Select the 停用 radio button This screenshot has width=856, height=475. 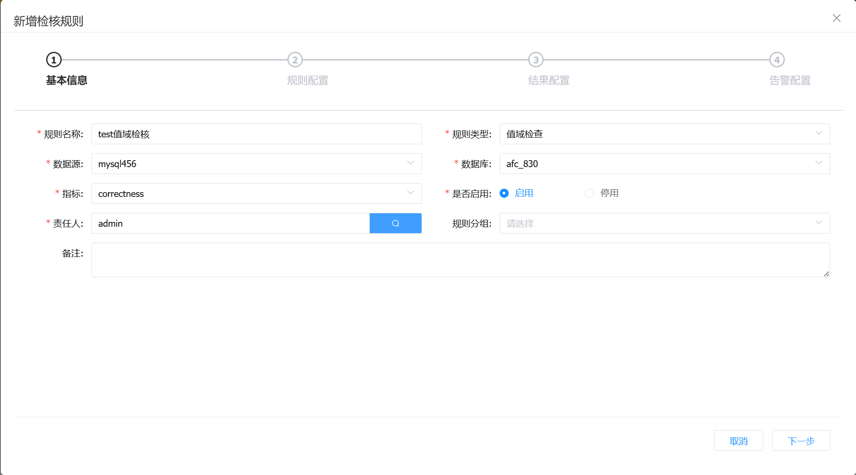point(589,193)
